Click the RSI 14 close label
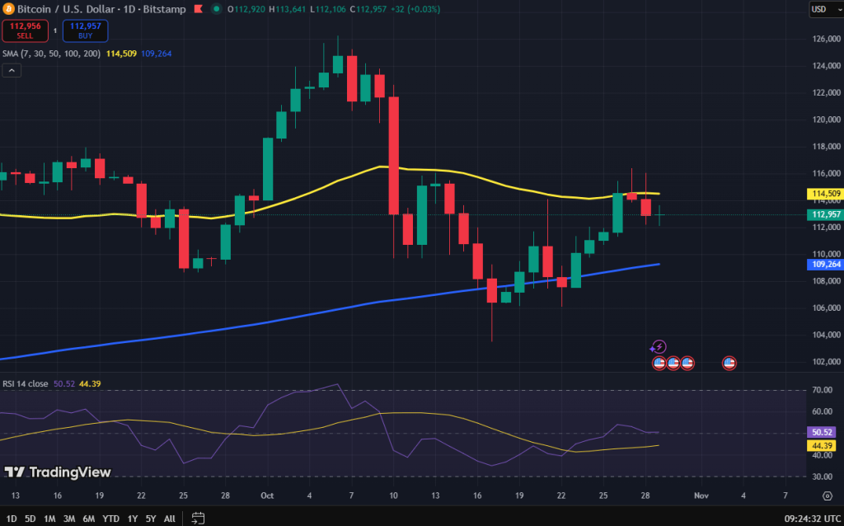This screenshot has height=526, width=844. click(x=25, y=383)
